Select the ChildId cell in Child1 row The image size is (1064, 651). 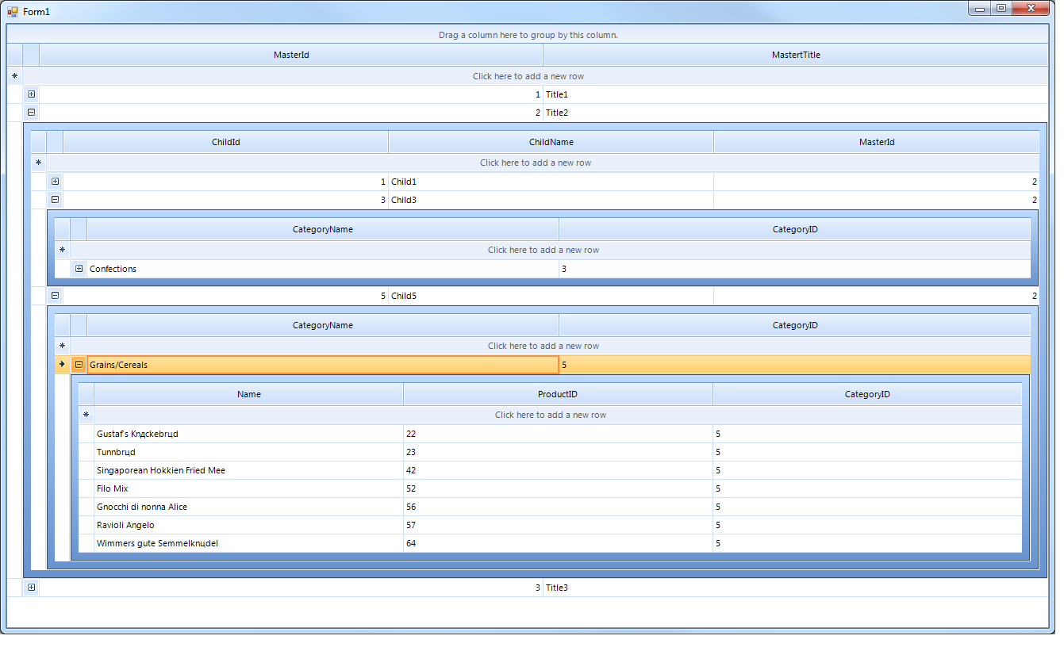[x=226, y=182]
